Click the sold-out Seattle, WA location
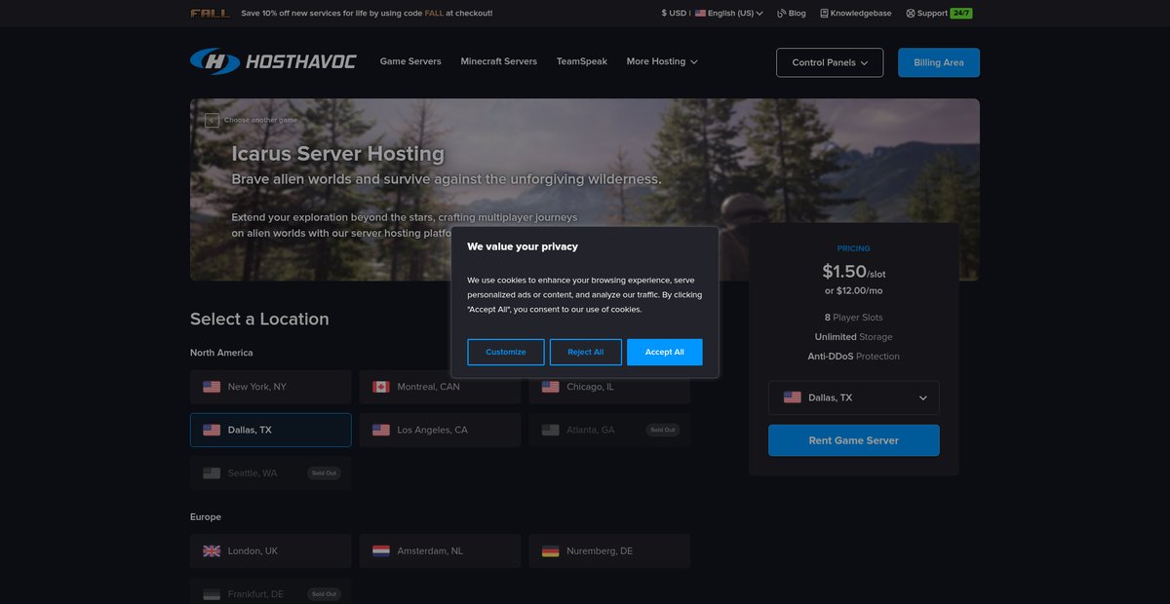The width and height of the screenshot is (1170, 604). [271, 472]
